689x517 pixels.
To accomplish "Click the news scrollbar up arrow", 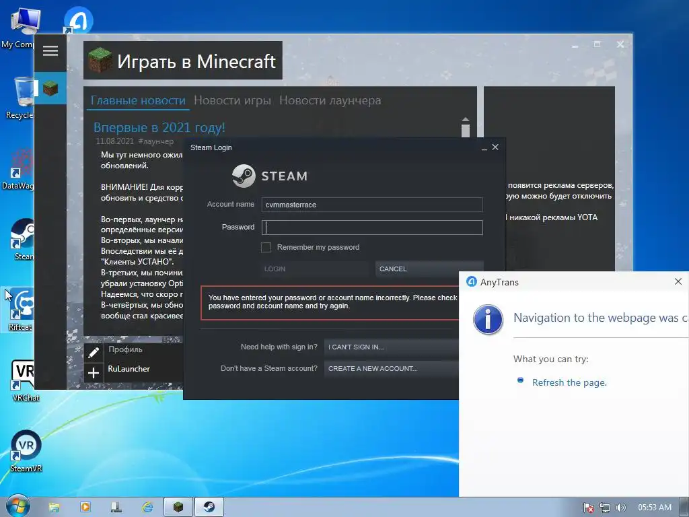I will (x=466, y=120).
